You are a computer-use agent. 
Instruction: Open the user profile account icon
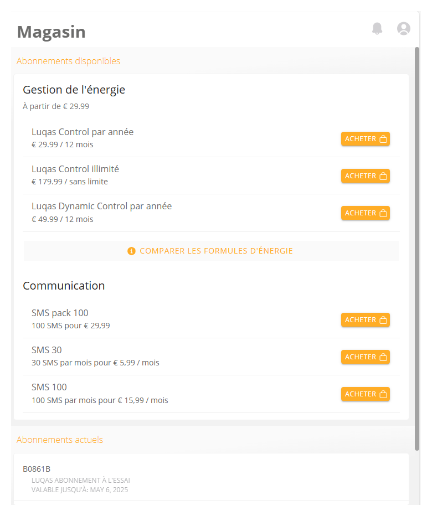tap(403, 29)
